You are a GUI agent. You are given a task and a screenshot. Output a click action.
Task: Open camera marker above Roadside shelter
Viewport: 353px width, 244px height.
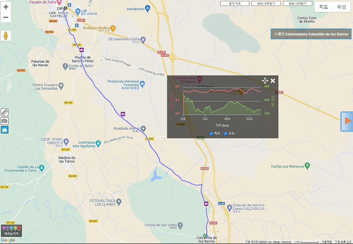[123, 114]
